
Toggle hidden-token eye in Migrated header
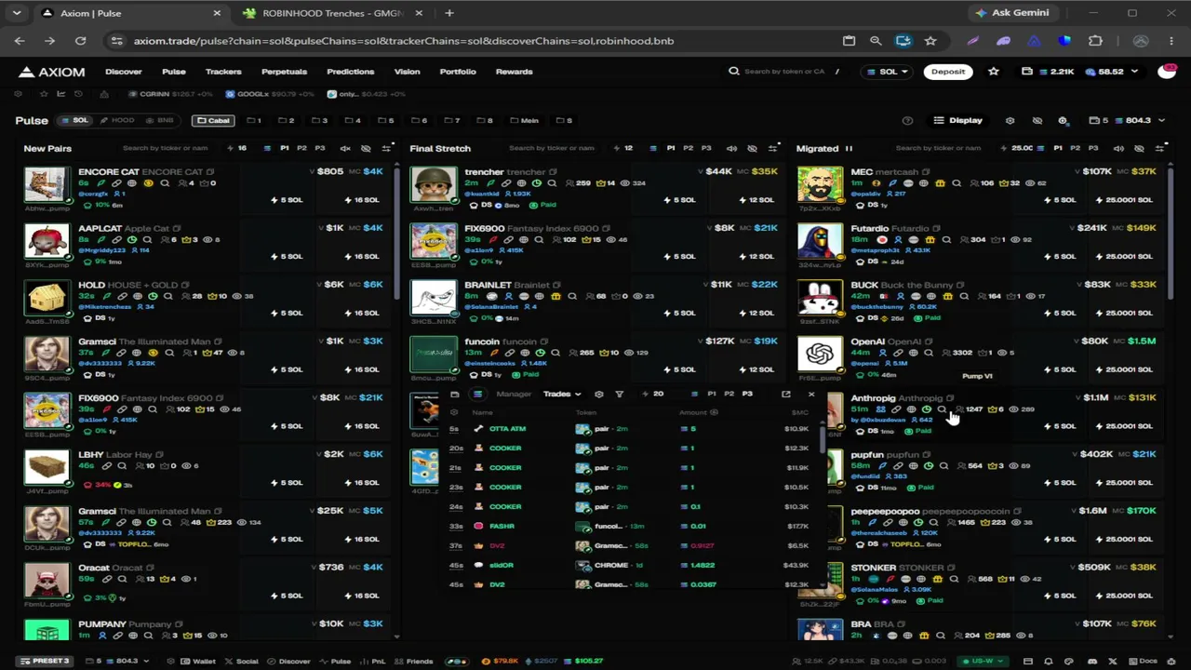click(x=1138, y=148)
